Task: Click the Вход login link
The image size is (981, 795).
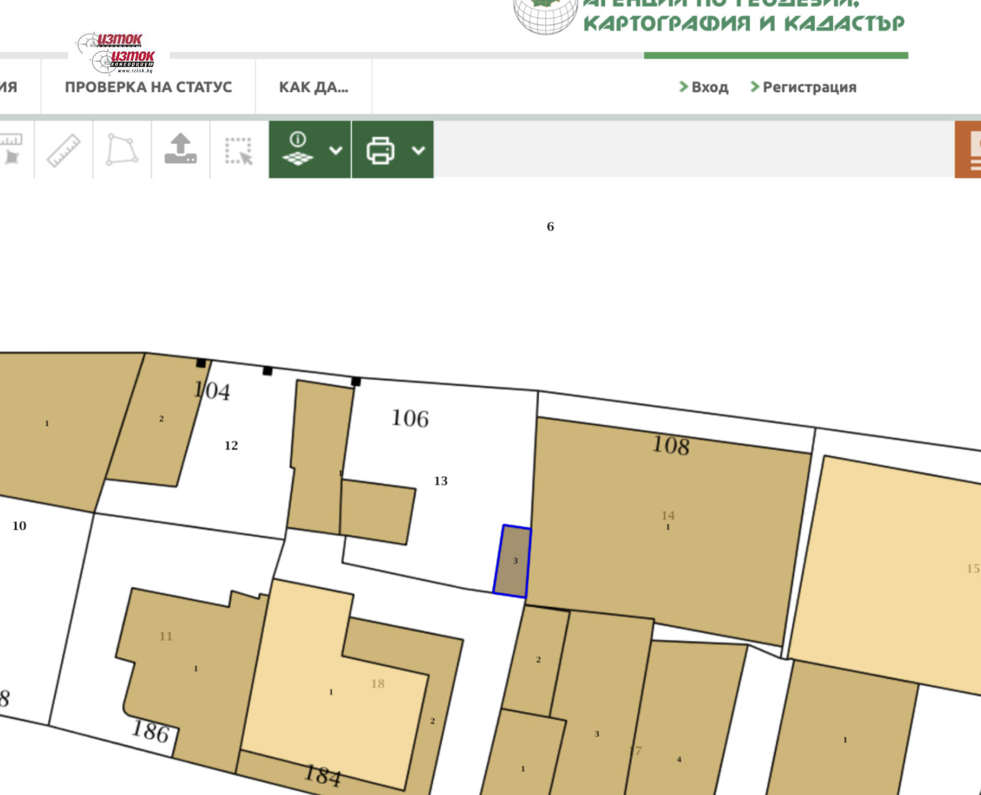Action: point(704,87)
